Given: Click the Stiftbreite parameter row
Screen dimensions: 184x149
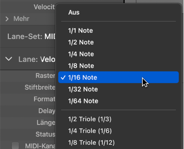Looking at the screenshot, I should [27, 87].
